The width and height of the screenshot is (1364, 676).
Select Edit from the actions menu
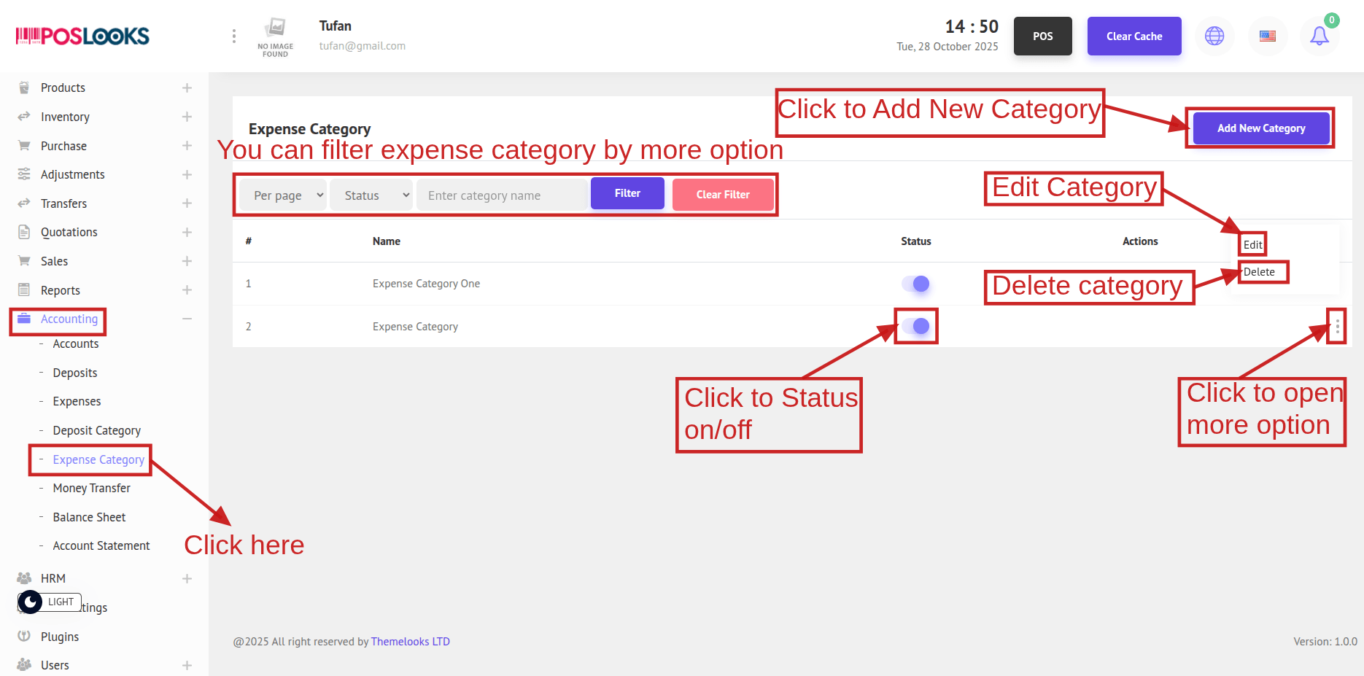1252,245
